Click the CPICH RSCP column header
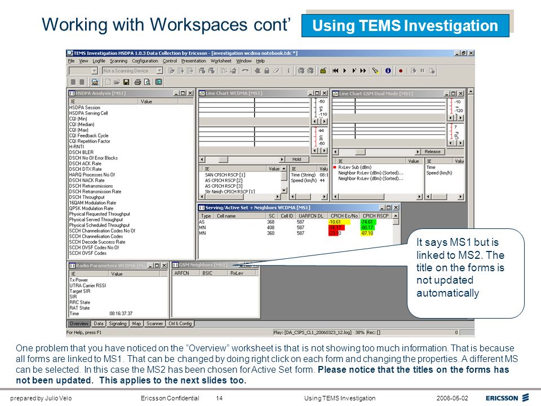 click(x=375, y=216)
